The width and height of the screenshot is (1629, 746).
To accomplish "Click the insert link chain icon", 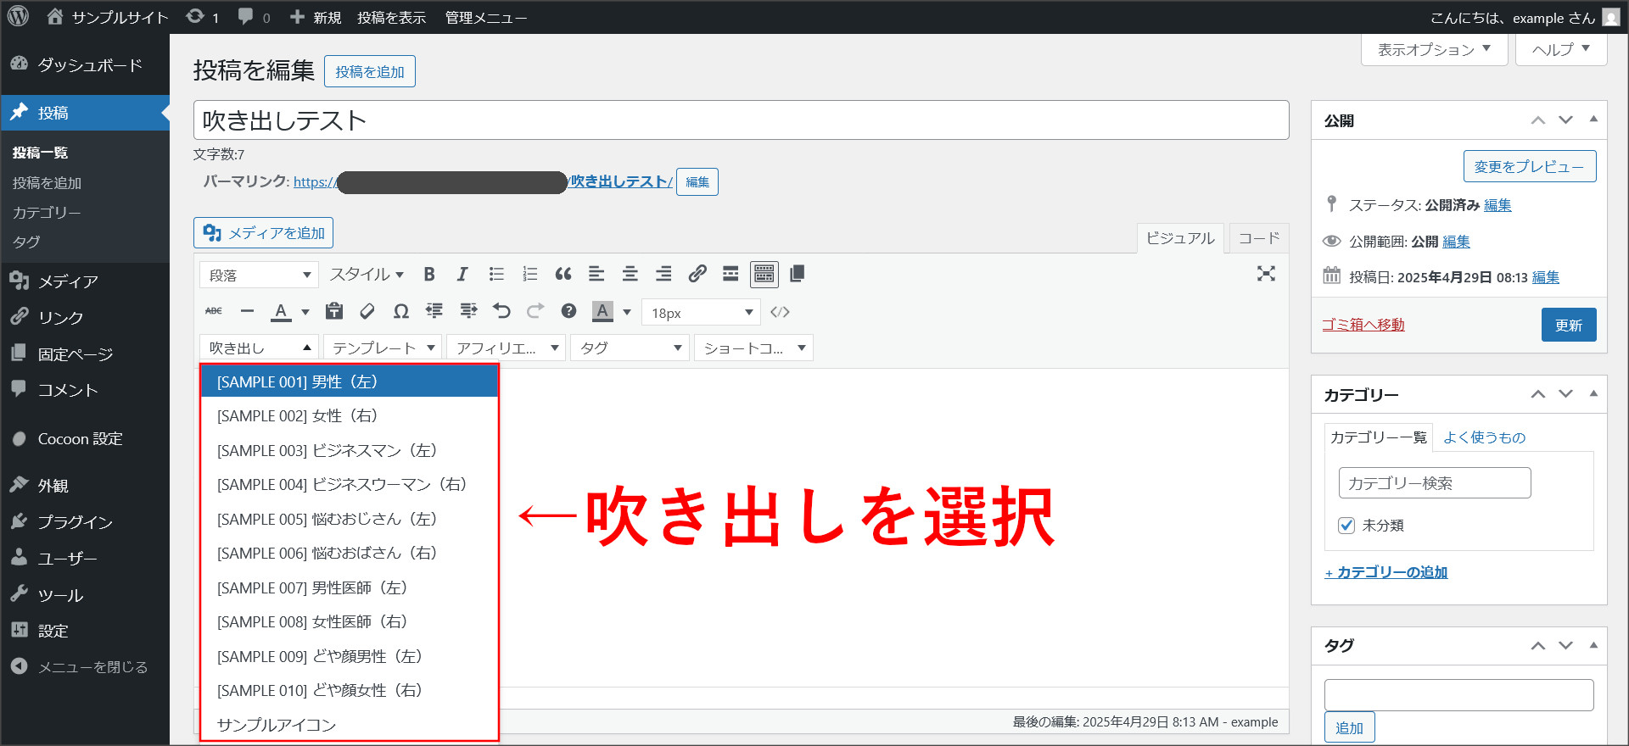I will 697,274.
